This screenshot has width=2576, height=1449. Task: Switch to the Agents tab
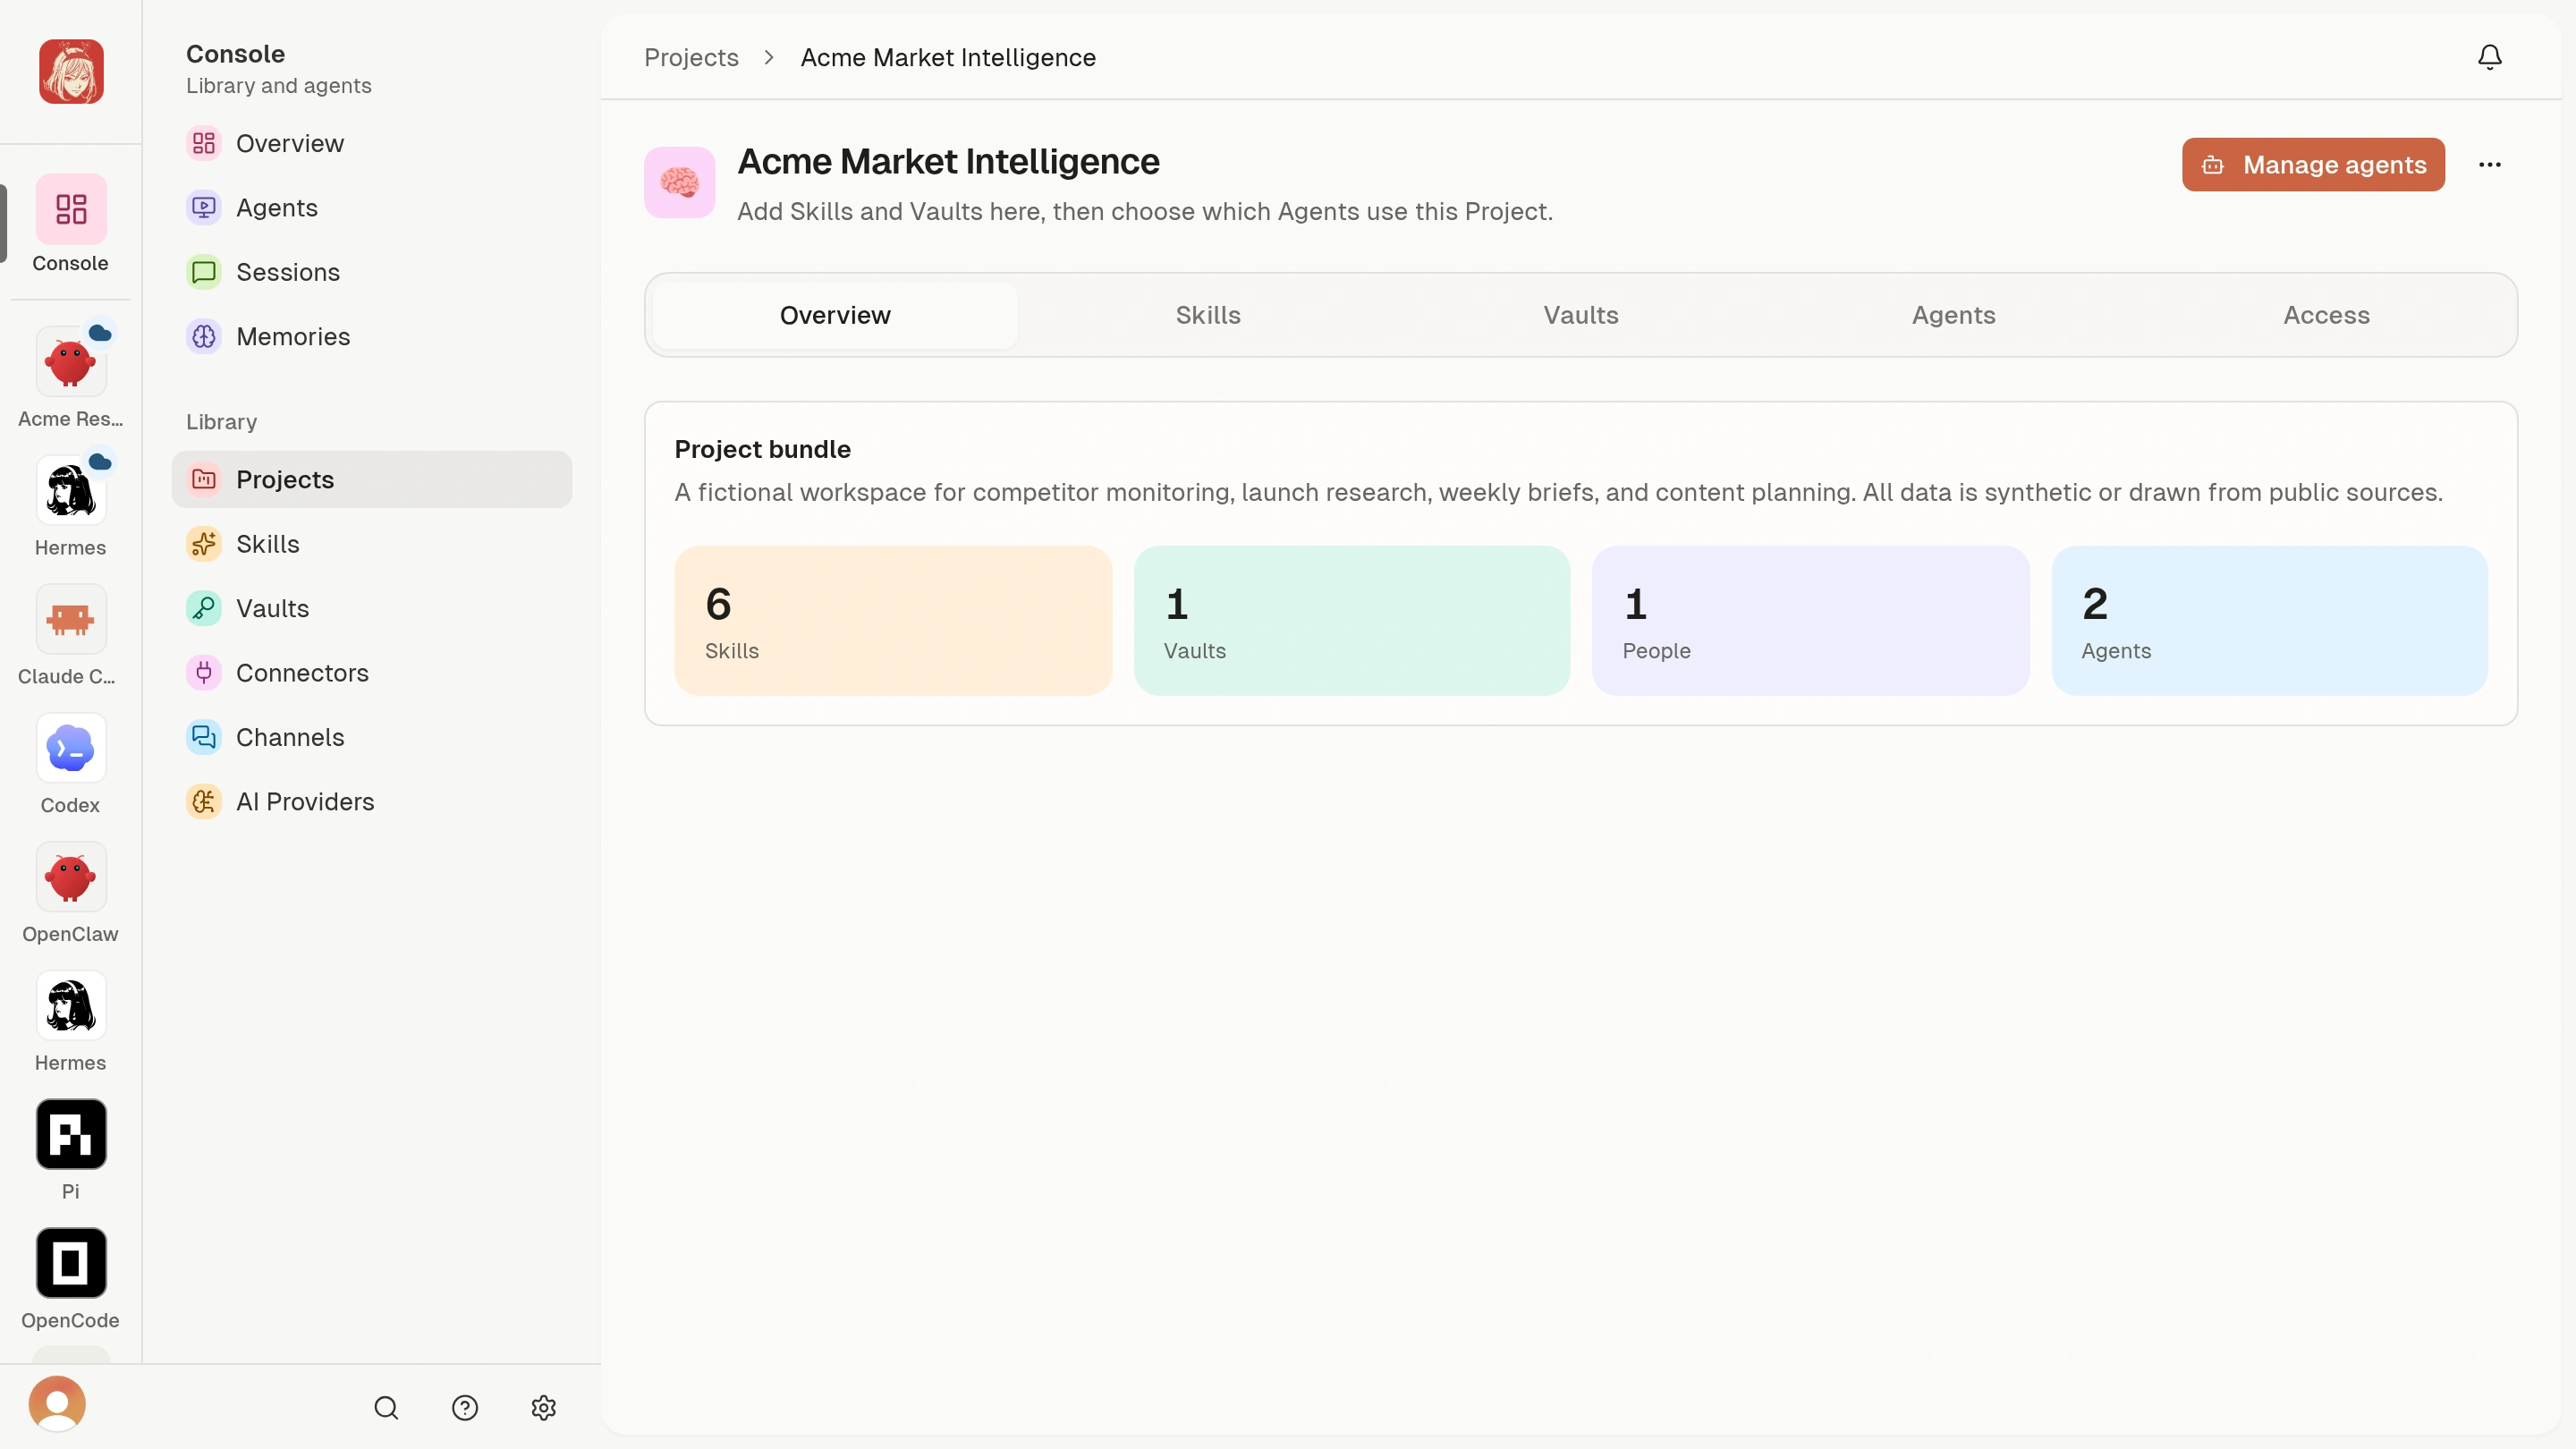(1954, 315)
